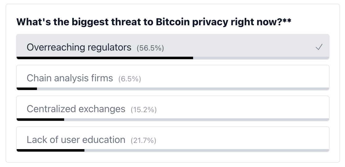This screenshot has height=167, width=345.
Task: Click the Bitcoin privacy poll question heading
Action: point(154,22)
